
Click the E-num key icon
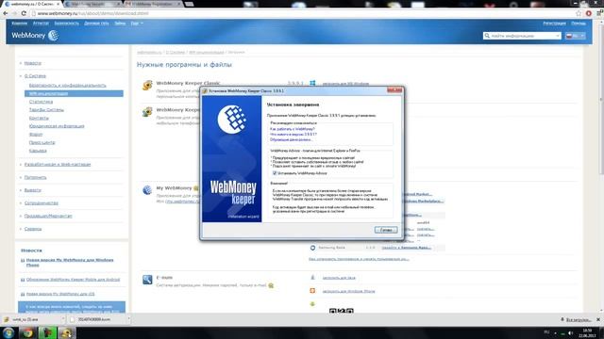coord(147,280)
